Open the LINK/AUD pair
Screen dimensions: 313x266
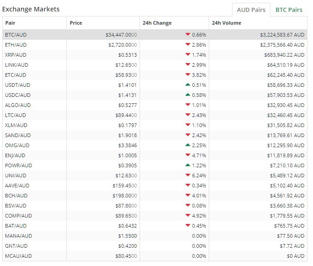(x=16, y=65)
